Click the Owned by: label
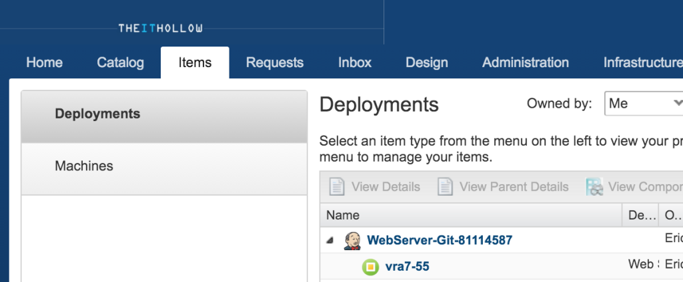 pyautogui.click(x=560, y=103)
